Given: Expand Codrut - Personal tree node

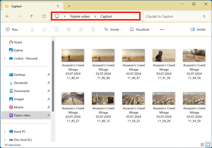Looking at the screenshot, I should (x=5, y=58).
